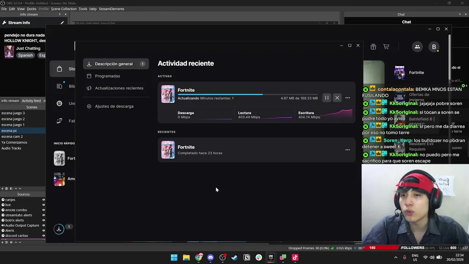Open the Unreal Engine sidebar icon
Image resolution: width=469 pixels, height=264 pixels.
click(x=59, y=103)
